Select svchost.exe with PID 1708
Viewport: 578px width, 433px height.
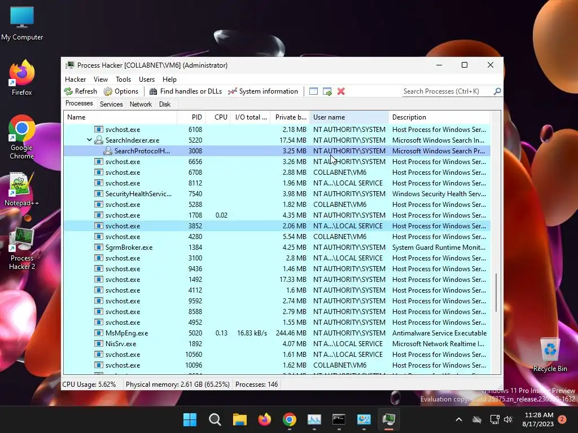pyautogui.click(x=277, y=215)
